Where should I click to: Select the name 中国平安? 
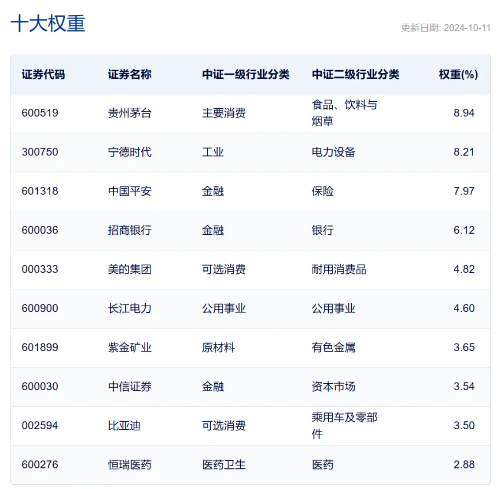click(x=130, y=191)
